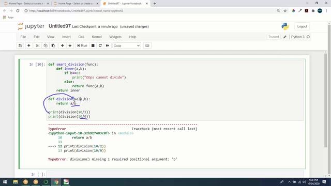Open the Insert menu
The width and height of the screenshot is (331, 186).
(66, 37)
